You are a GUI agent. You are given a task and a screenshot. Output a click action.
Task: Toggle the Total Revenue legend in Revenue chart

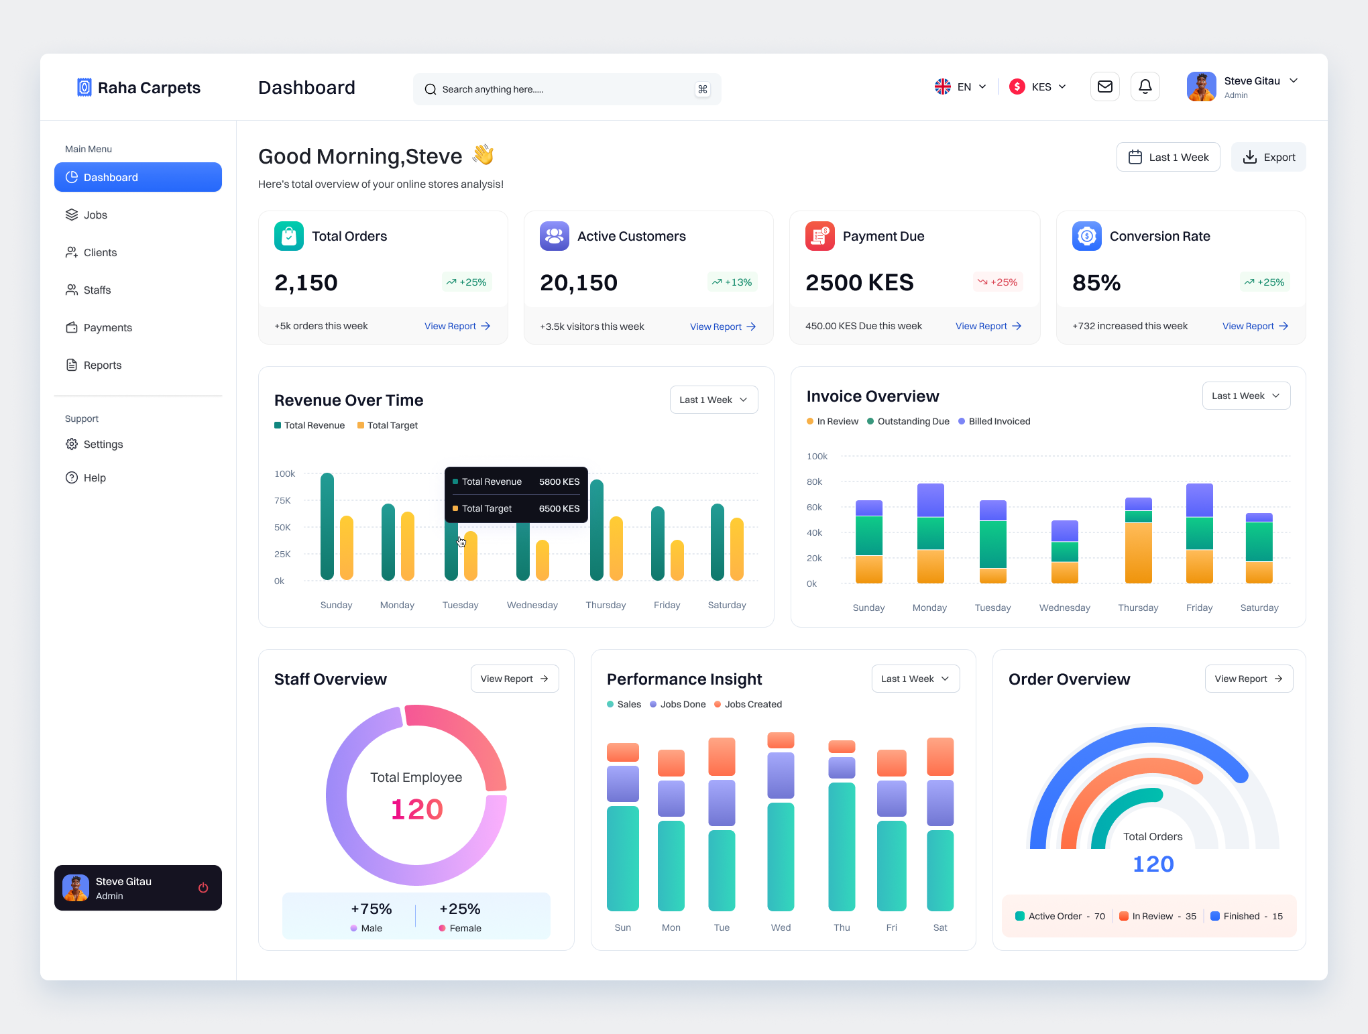(x=309, y=425)
